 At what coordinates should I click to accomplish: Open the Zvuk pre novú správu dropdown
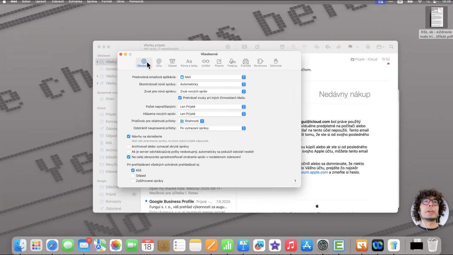[212, 91]
